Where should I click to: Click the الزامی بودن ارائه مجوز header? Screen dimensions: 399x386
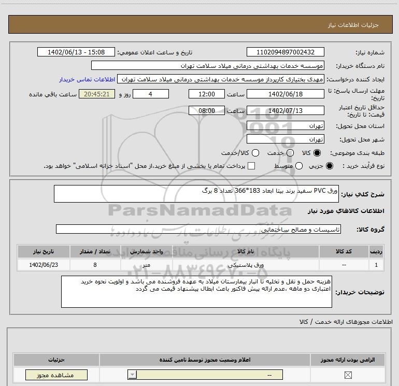tap(348, 360)
